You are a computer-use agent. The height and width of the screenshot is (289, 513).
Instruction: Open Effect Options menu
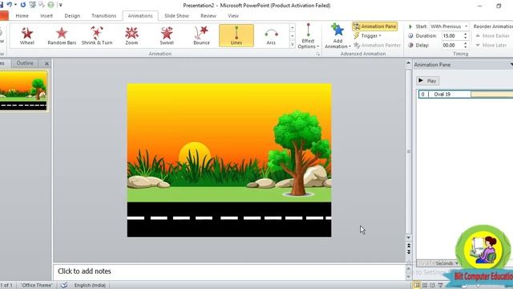point(308,36)
